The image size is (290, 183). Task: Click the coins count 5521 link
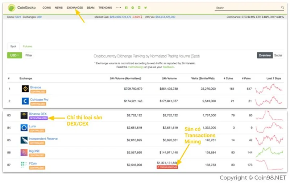tap(18, 17)
